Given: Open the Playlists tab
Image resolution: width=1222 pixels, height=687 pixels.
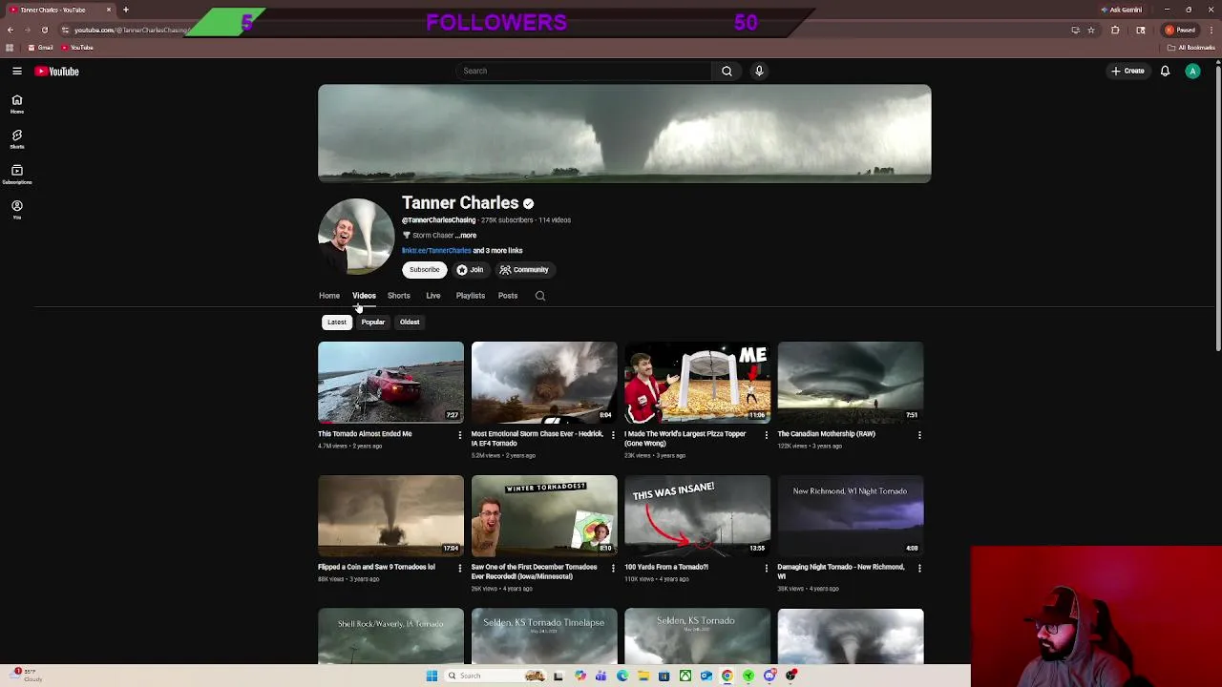Looking at the screenshot, I should click(x=471, y=296).
